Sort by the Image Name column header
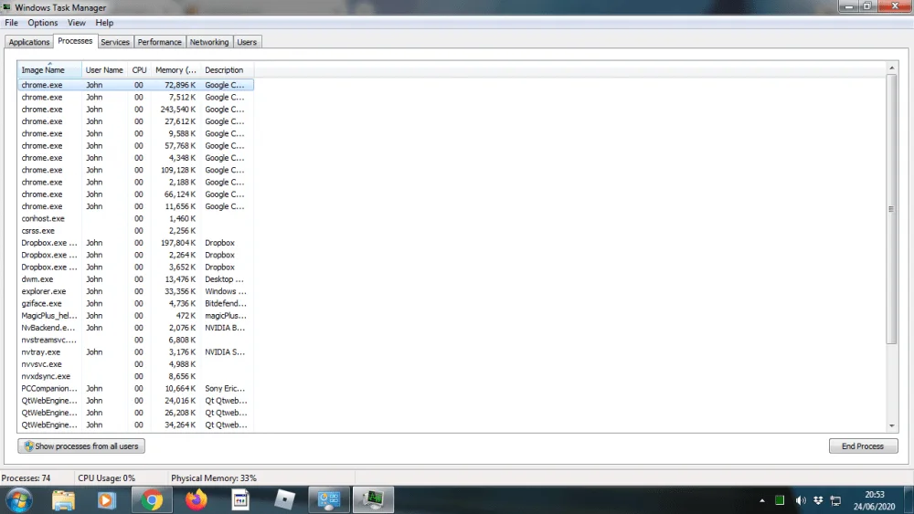 coord(49,70)
